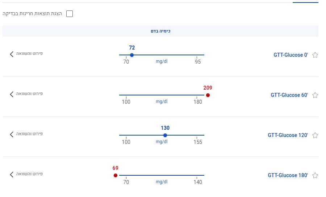Screen dimensions: 326x197
Task: Select the blue 130 result dot
Action: click(165, 135)
